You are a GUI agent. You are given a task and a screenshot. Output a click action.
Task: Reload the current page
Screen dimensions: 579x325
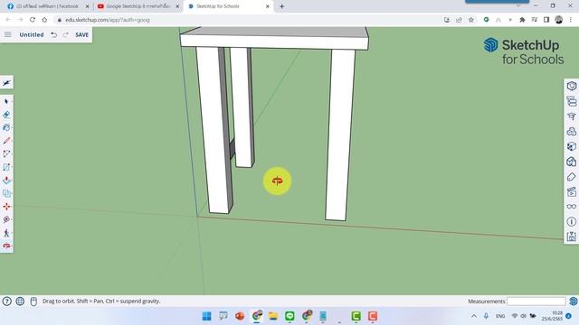pyautogui.click(x=33, y=20)
